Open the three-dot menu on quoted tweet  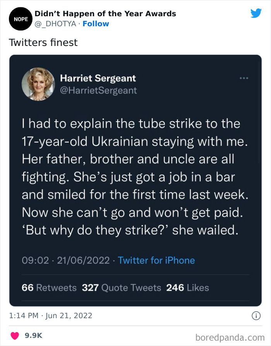pyautogui.click(x=244, y=78)
